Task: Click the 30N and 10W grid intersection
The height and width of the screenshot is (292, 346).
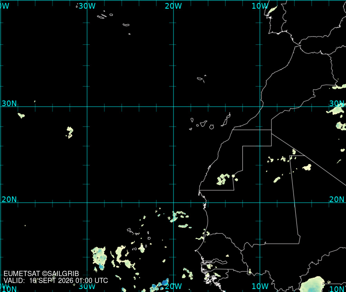Action: coord(260,106)
